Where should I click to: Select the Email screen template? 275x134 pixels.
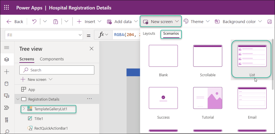point(252,103)
